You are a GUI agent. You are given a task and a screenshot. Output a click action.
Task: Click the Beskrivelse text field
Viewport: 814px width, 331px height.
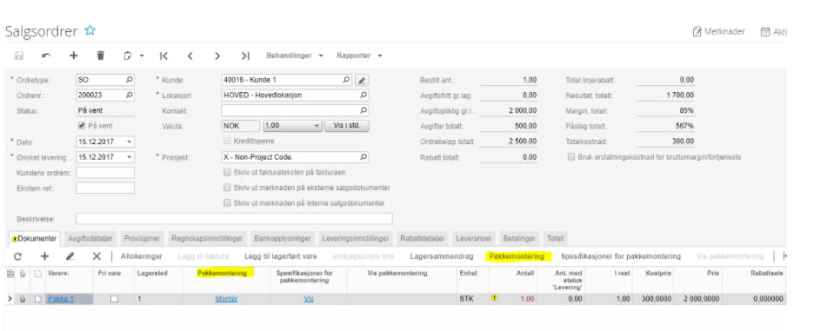click(x=234, y=218)
